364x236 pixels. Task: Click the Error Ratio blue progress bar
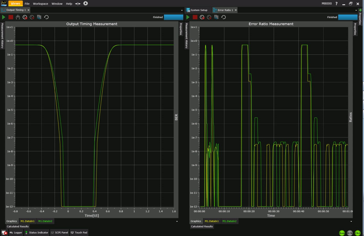pos(347,17)
